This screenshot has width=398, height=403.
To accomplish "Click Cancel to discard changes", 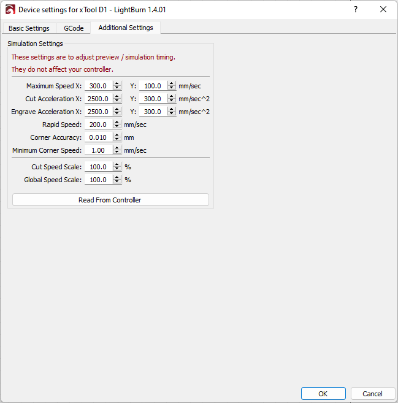I will pos(373,393).
